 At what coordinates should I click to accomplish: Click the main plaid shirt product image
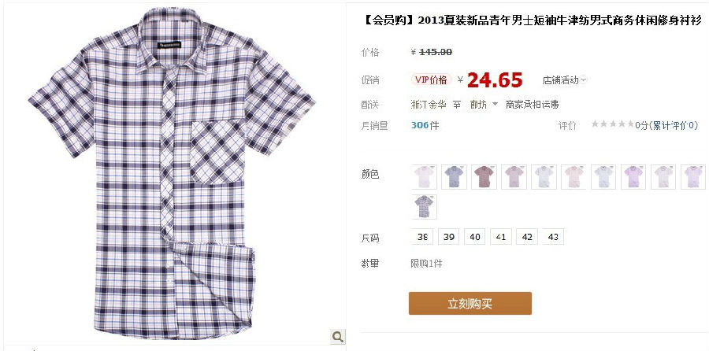[172, 174]
